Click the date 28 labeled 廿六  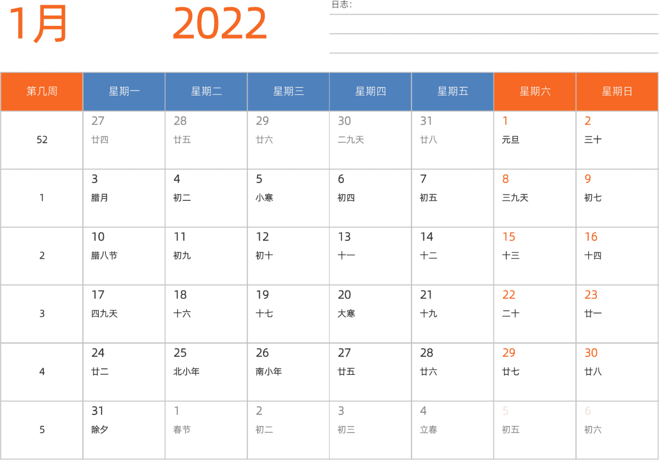tap(453, 372)
